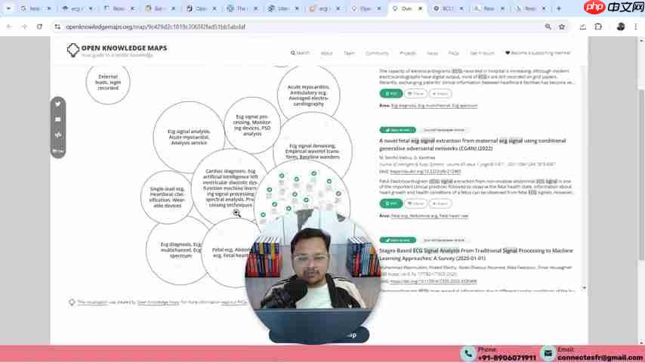Click the paper list scroll down arrow
Image resolution: width=645 pixels, height=363 pixels.
pos(584,288)
